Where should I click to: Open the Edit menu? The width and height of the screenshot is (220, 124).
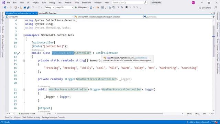[x=15, y=2]
